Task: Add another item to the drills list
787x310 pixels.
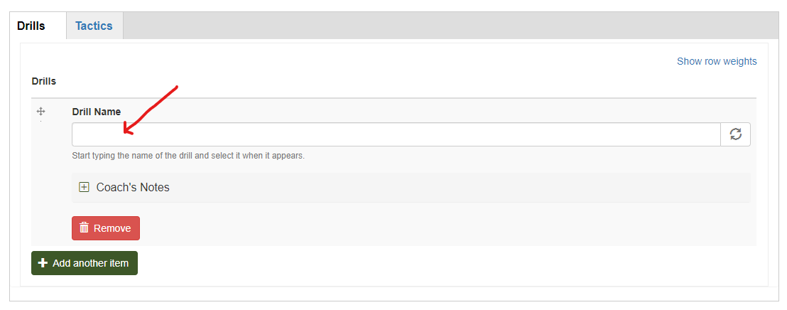Action: 85,263
